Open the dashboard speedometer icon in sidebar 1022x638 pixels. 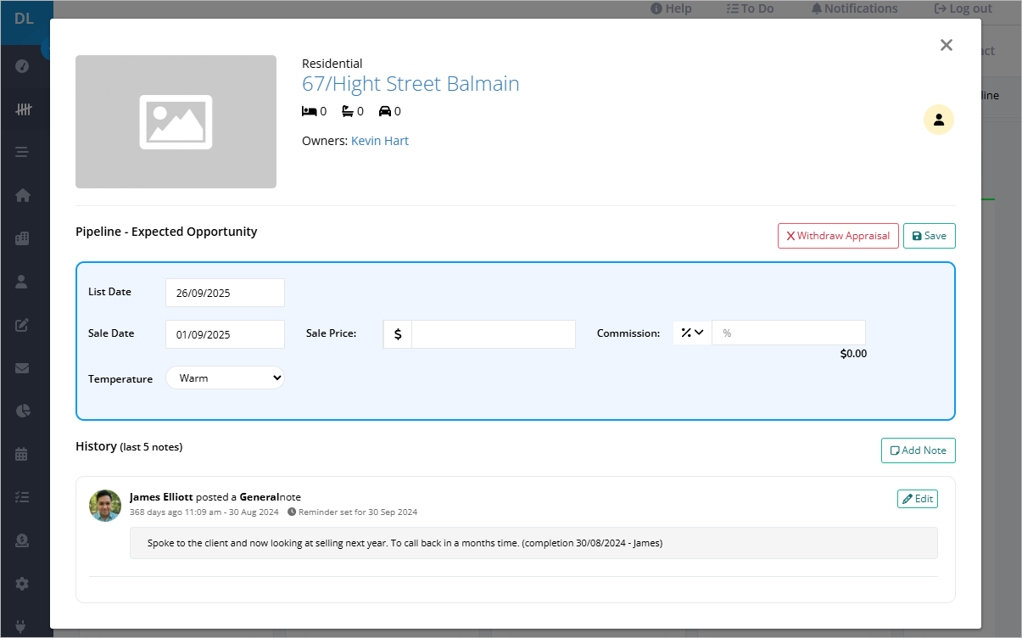24,65
